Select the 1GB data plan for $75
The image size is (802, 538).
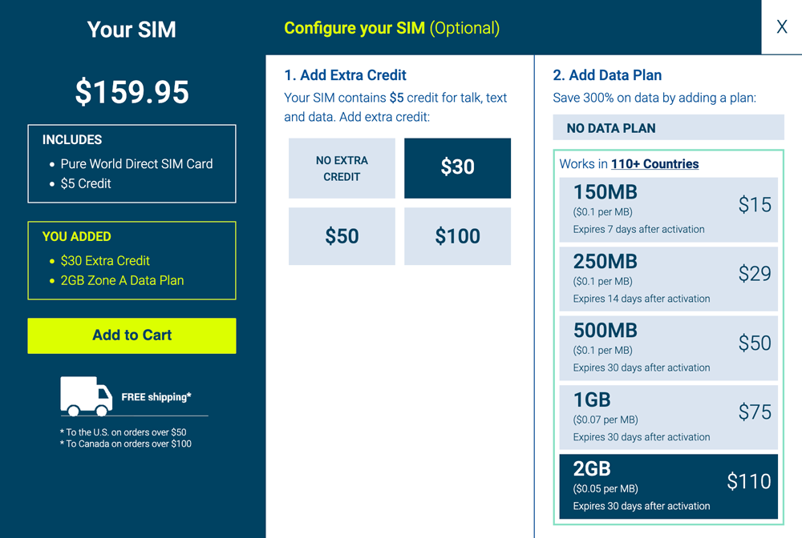668,416
